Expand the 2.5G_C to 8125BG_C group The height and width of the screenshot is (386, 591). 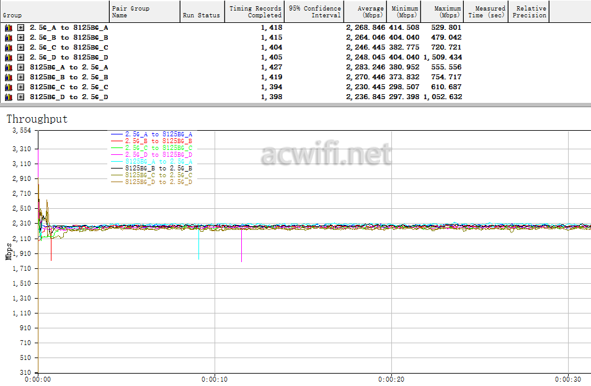pyautogui.click(x=20, y=48)
